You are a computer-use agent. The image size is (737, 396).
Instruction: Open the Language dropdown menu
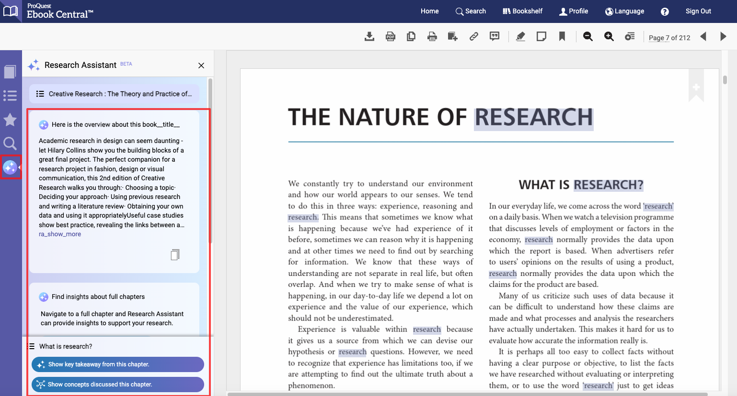tap(624, 11)
